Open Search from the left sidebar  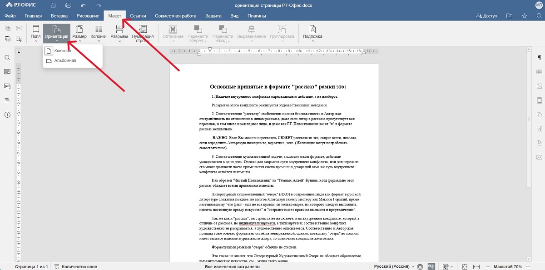pyautogui.click(x=7, y=58)
